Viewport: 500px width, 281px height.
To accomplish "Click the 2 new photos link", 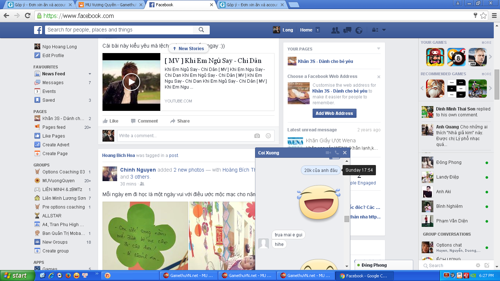I will tap(189, 170).
